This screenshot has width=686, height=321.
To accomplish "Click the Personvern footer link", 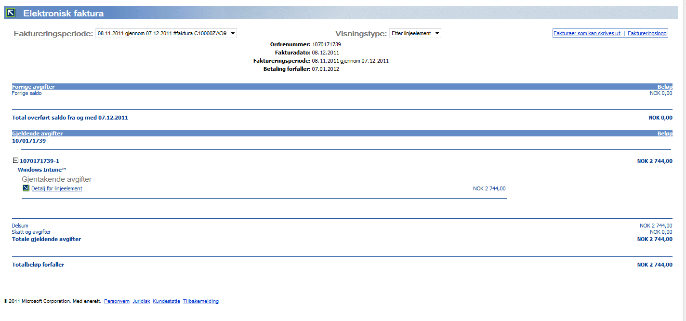I will click(x=117, y=301).
